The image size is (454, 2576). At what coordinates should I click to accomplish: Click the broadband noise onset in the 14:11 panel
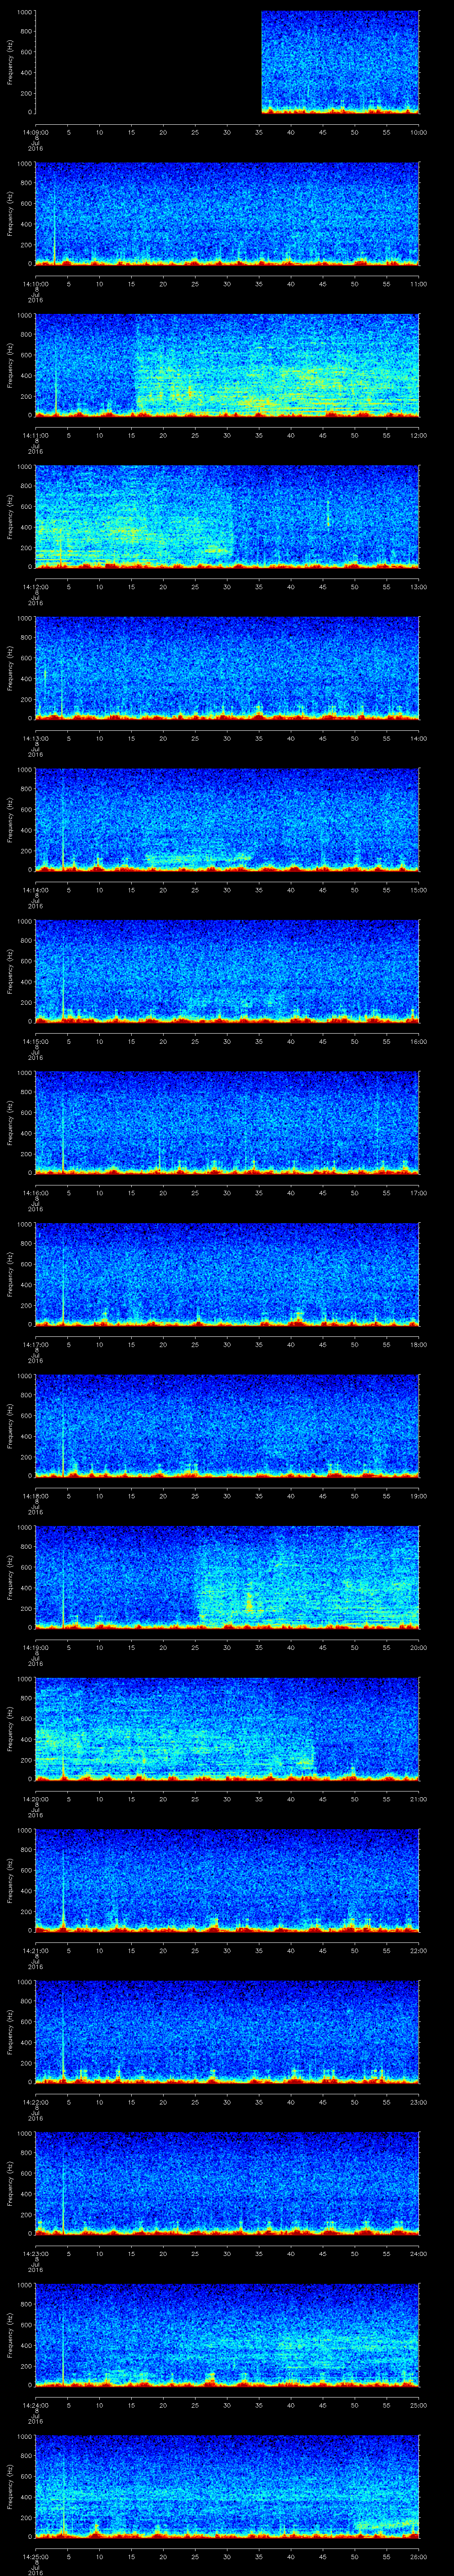136,365
